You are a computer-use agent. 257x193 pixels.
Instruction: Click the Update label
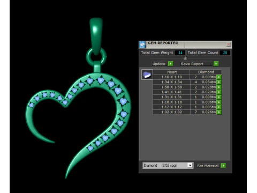[158, 64]
